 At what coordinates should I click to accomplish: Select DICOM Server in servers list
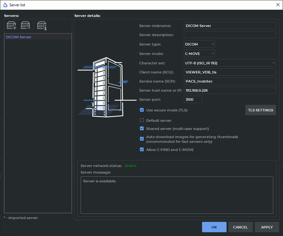(19, 37)
